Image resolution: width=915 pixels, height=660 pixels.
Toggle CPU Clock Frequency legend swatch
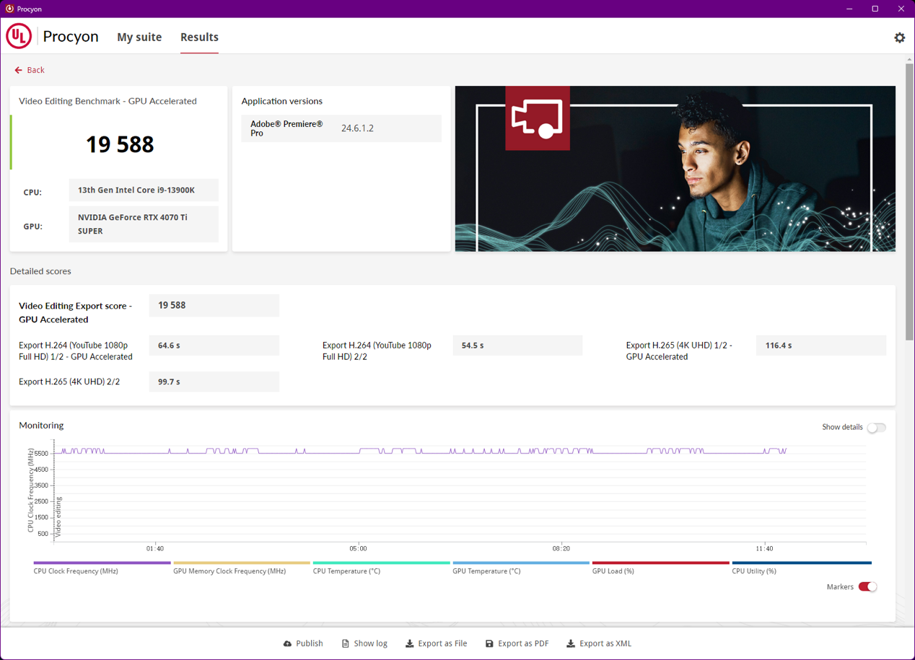102,563
